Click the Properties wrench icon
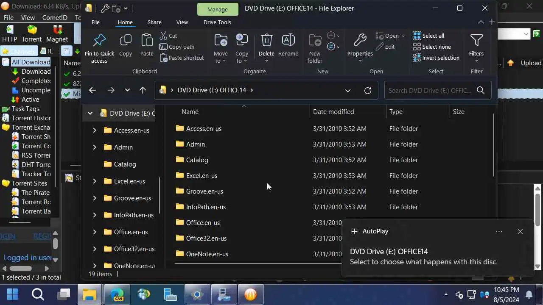Screen dimensions: 543x305 click(360, 40)
